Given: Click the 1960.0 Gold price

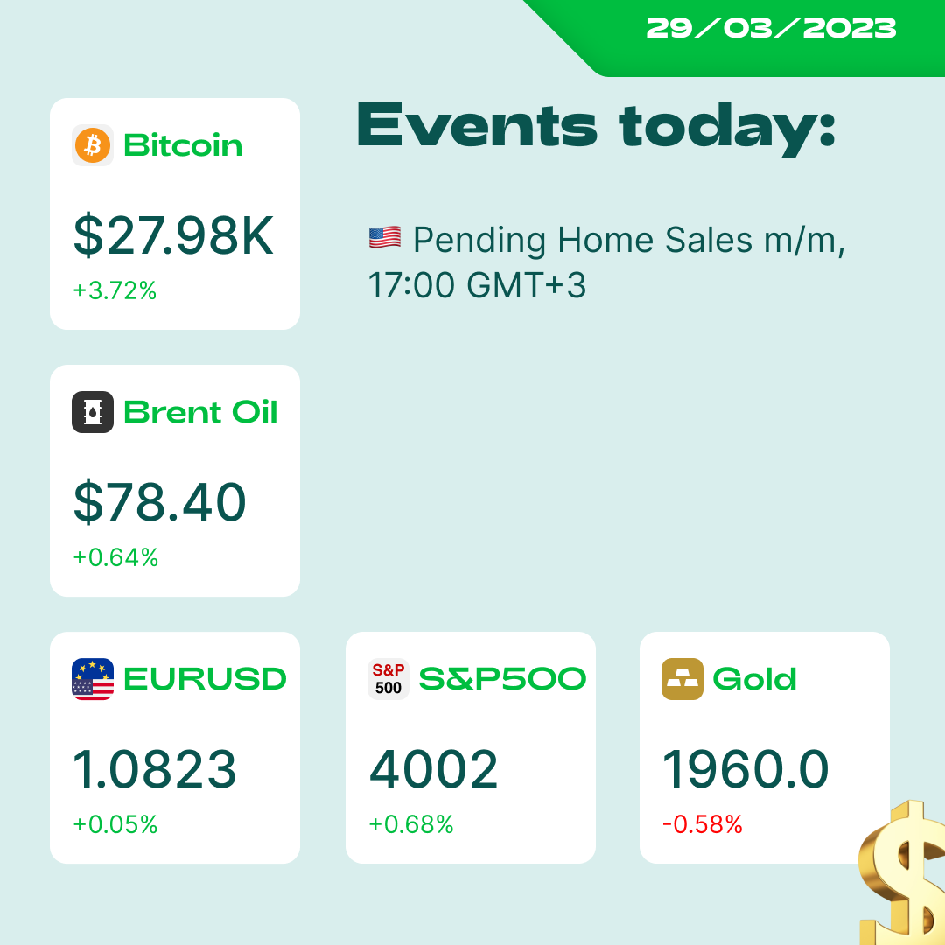Looking at the screenshot, I should pyautogui.click(x=745, y=769).
